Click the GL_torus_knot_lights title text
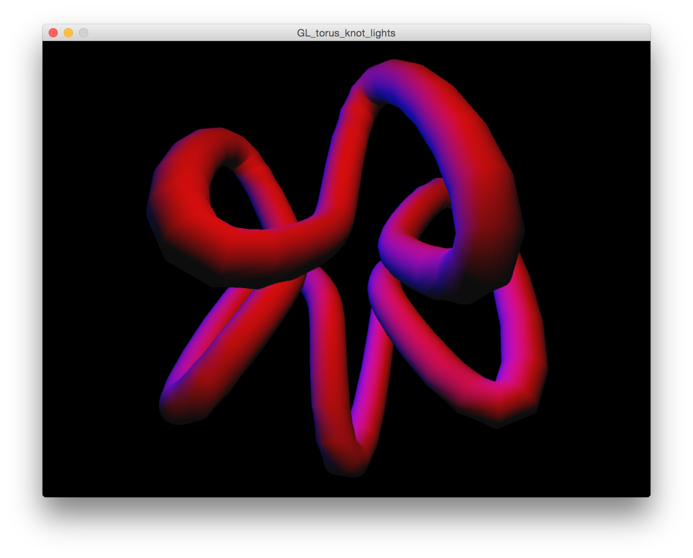The width and height of the screenshot is (693, 558). coord(346,33)
